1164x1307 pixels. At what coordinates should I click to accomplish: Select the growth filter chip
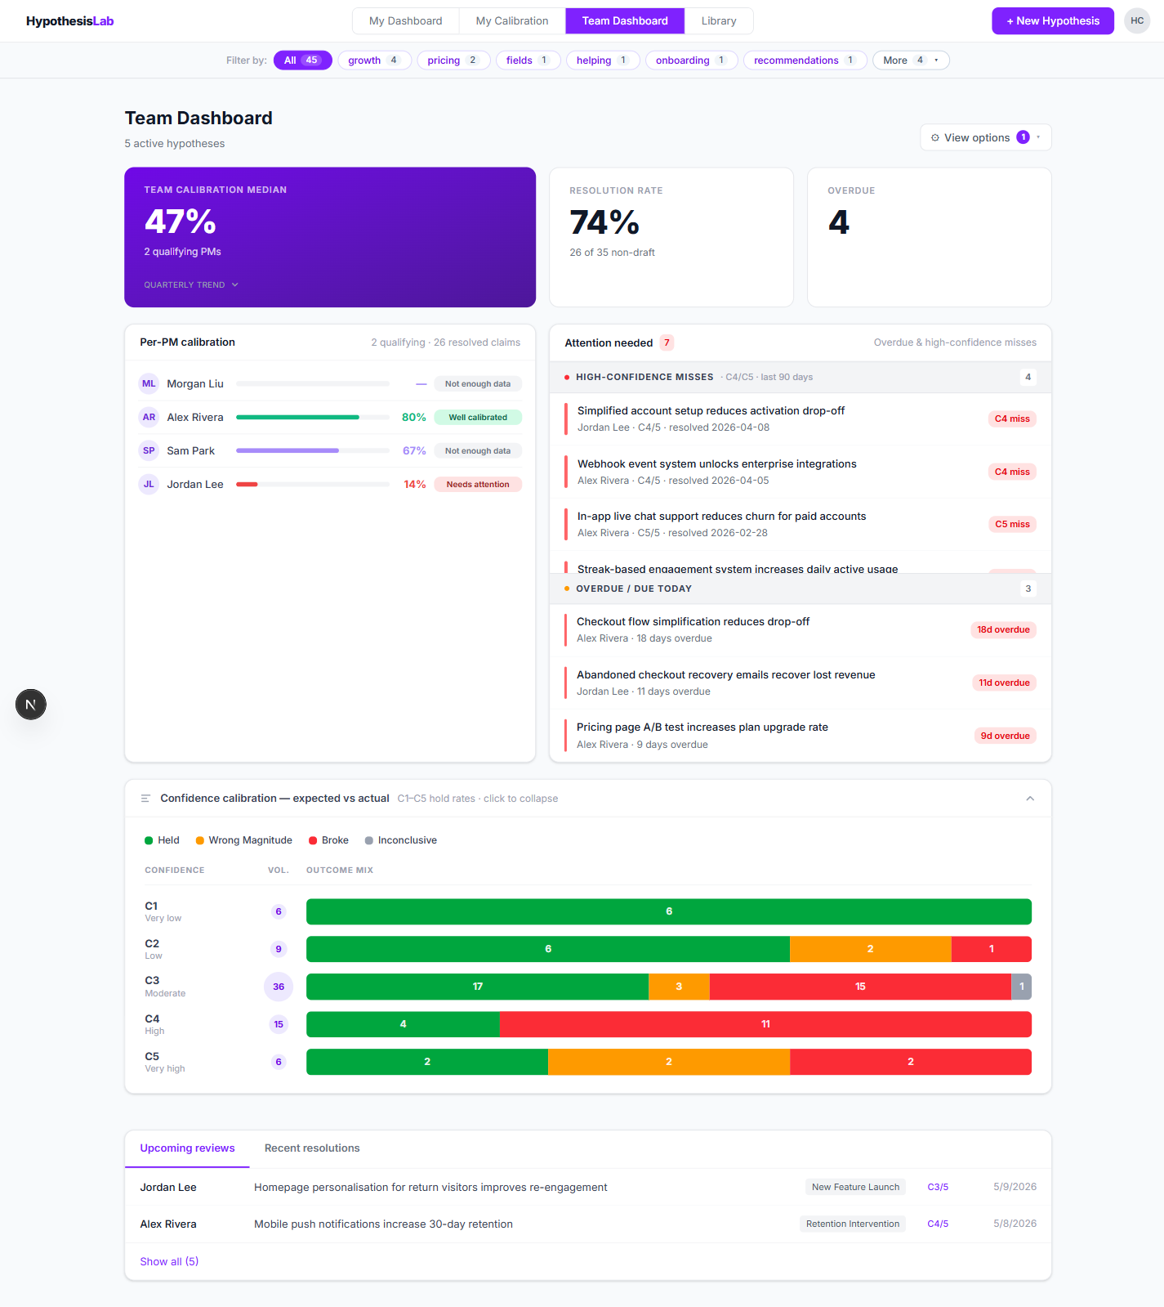[374, 60]
